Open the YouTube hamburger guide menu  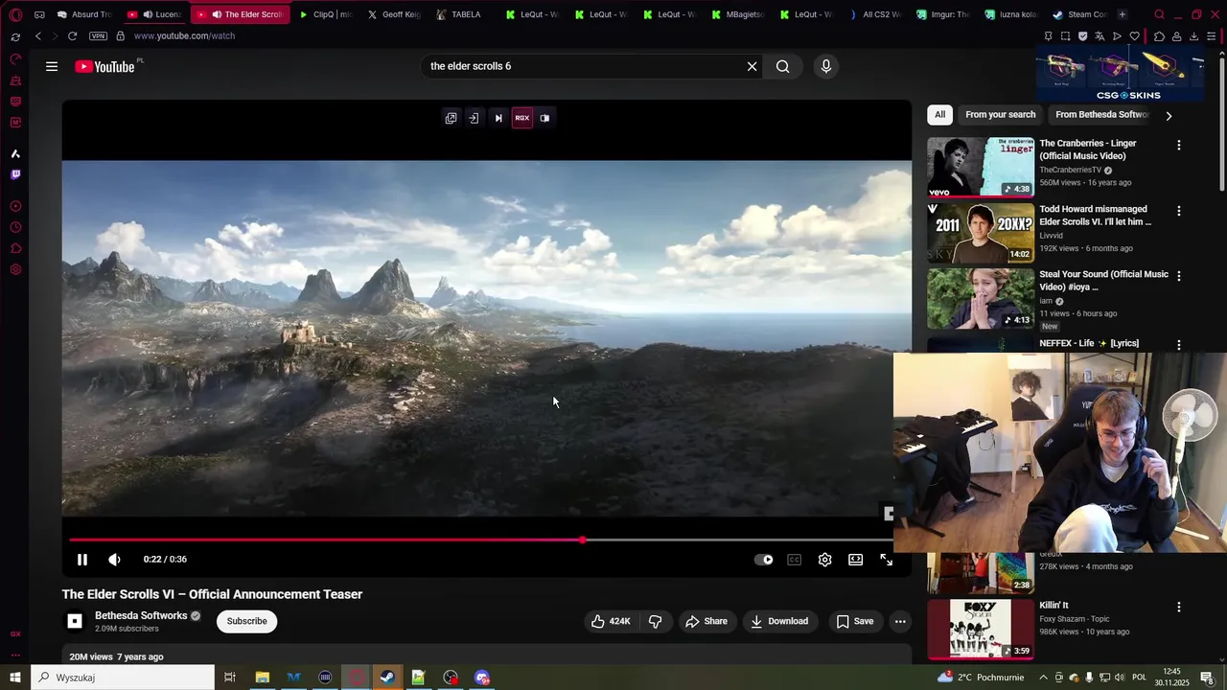[x=52, y=66]
